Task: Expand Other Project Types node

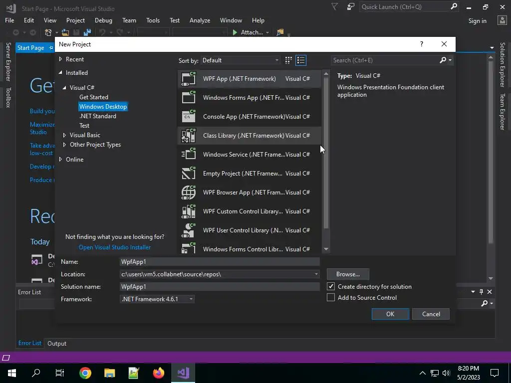Action: tap(64, 145)
